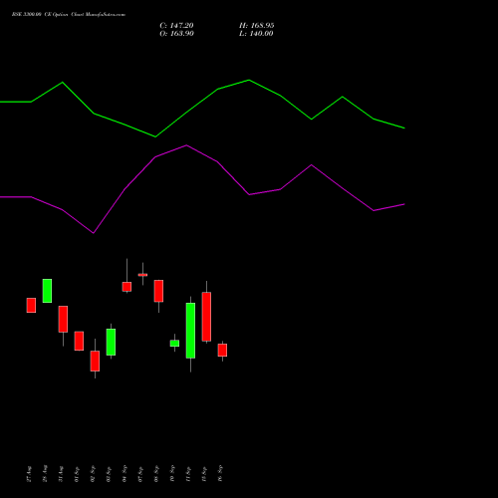Viewport: 498px width, 498px height.
Task: Click the 04 Sep date label
Action: pyautogui.click(x=124, y=474)
